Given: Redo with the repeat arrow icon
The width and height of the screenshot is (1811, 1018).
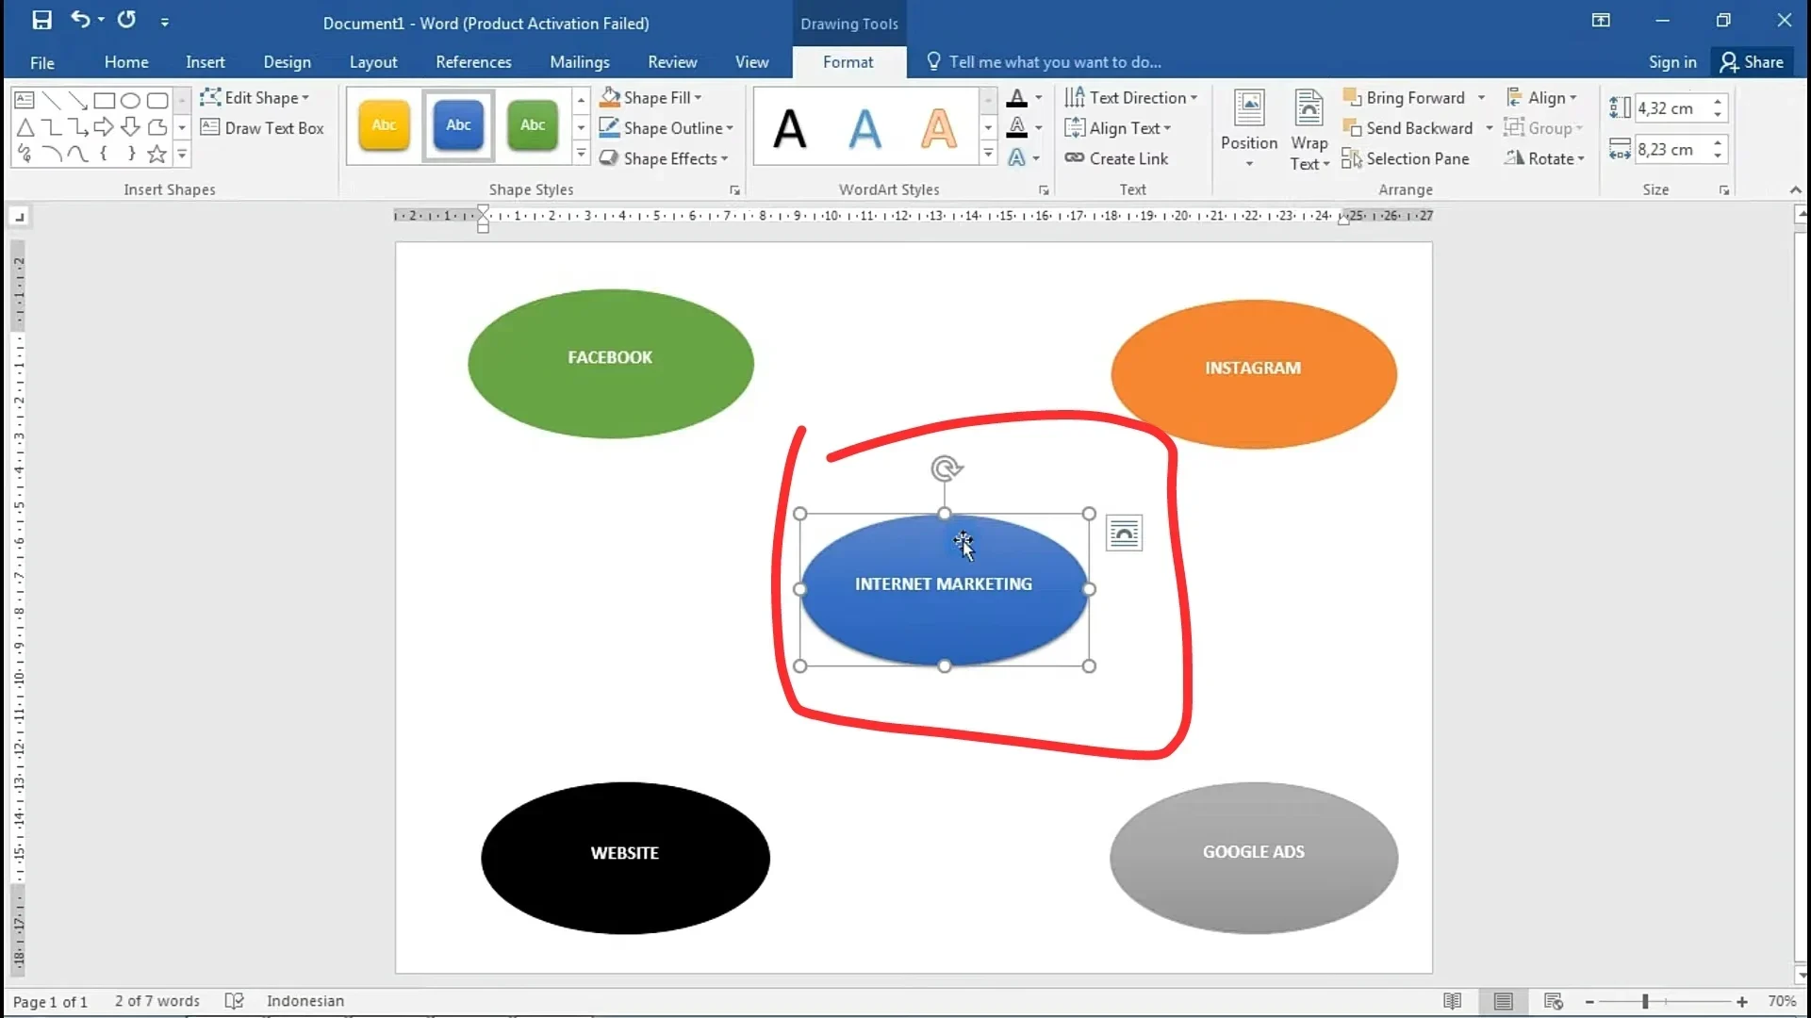Looking at the screenshot, I should point(126,20).
